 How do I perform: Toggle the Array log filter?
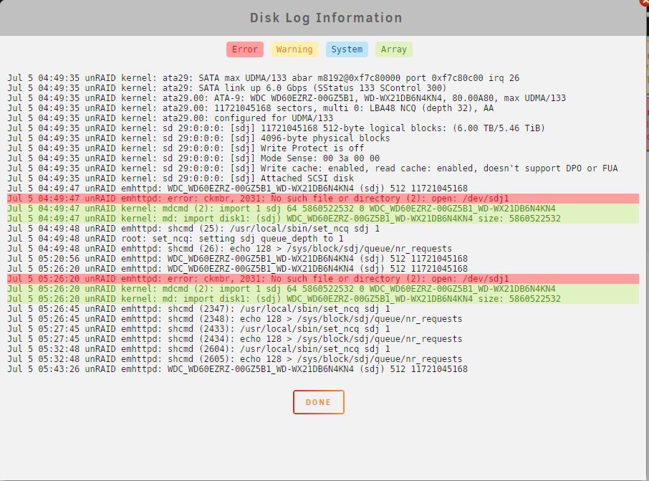(x=393, y=49)
